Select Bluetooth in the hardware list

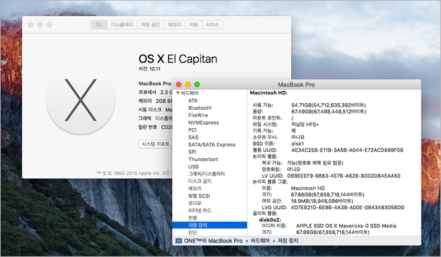(200, 108)
